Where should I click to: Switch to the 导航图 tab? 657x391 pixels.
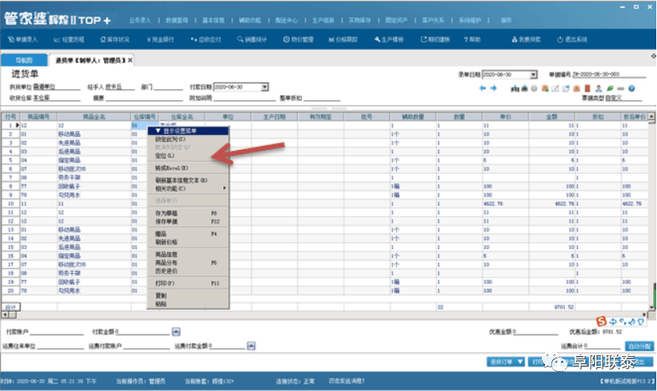pyautogui.click(x=24, y=60)
